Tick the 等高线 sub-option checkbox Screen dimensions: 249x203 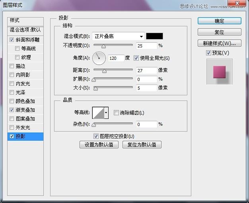coord(17,48)
